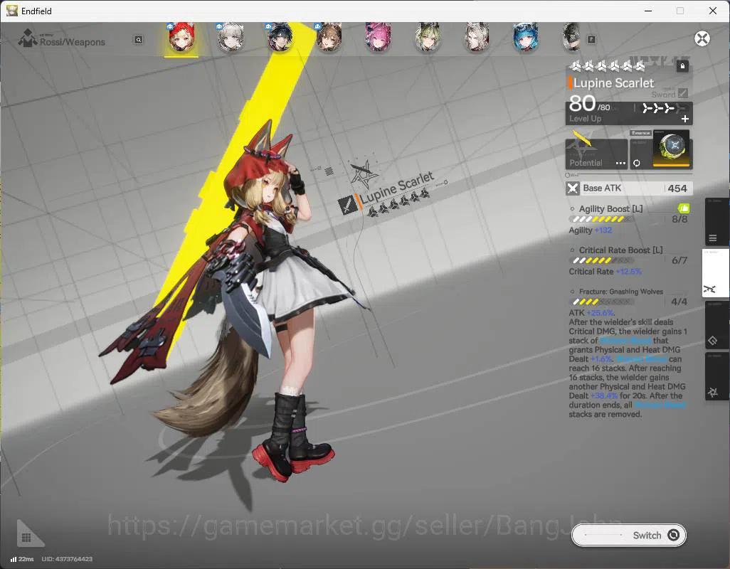Click the Agility Boost [L] skill title

tap(610, 209)
